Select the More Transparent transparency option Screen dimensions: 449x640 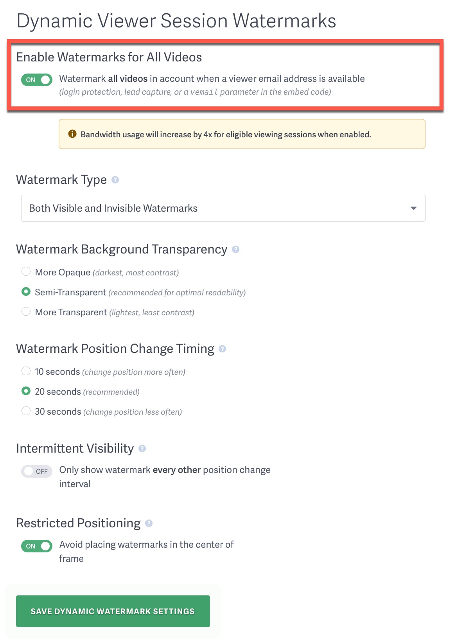click(x=26, y=311)
